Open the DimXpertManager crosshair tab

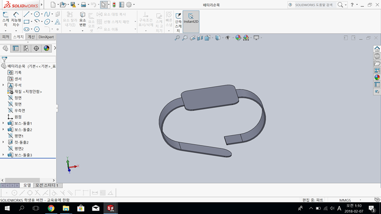point(36,49)
